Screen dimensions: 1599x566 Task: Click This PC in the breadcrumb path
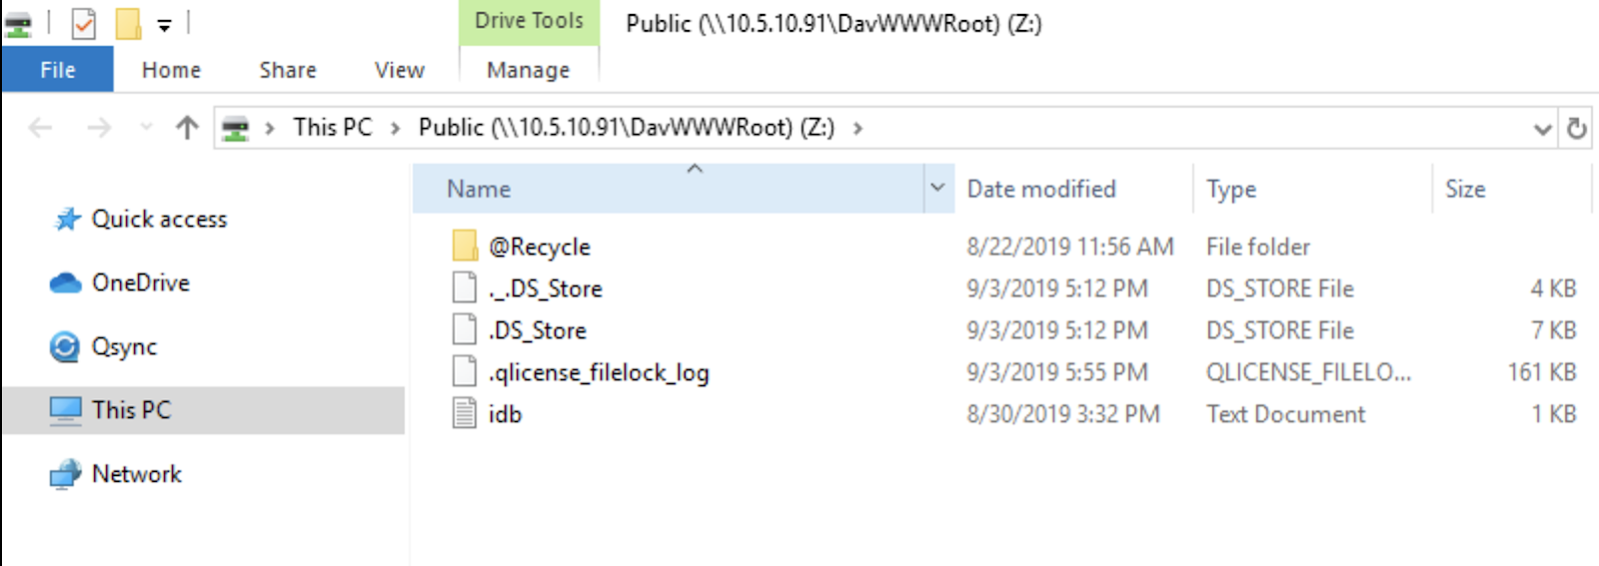pos(332,128)
